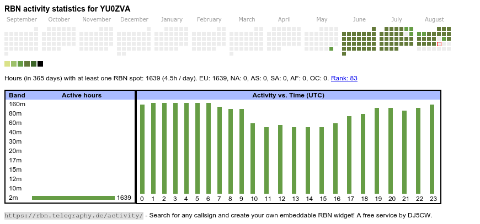This screenshot has width=480, height=224.
Task: Open the Rank: 83 link
Action: point(344,78)
